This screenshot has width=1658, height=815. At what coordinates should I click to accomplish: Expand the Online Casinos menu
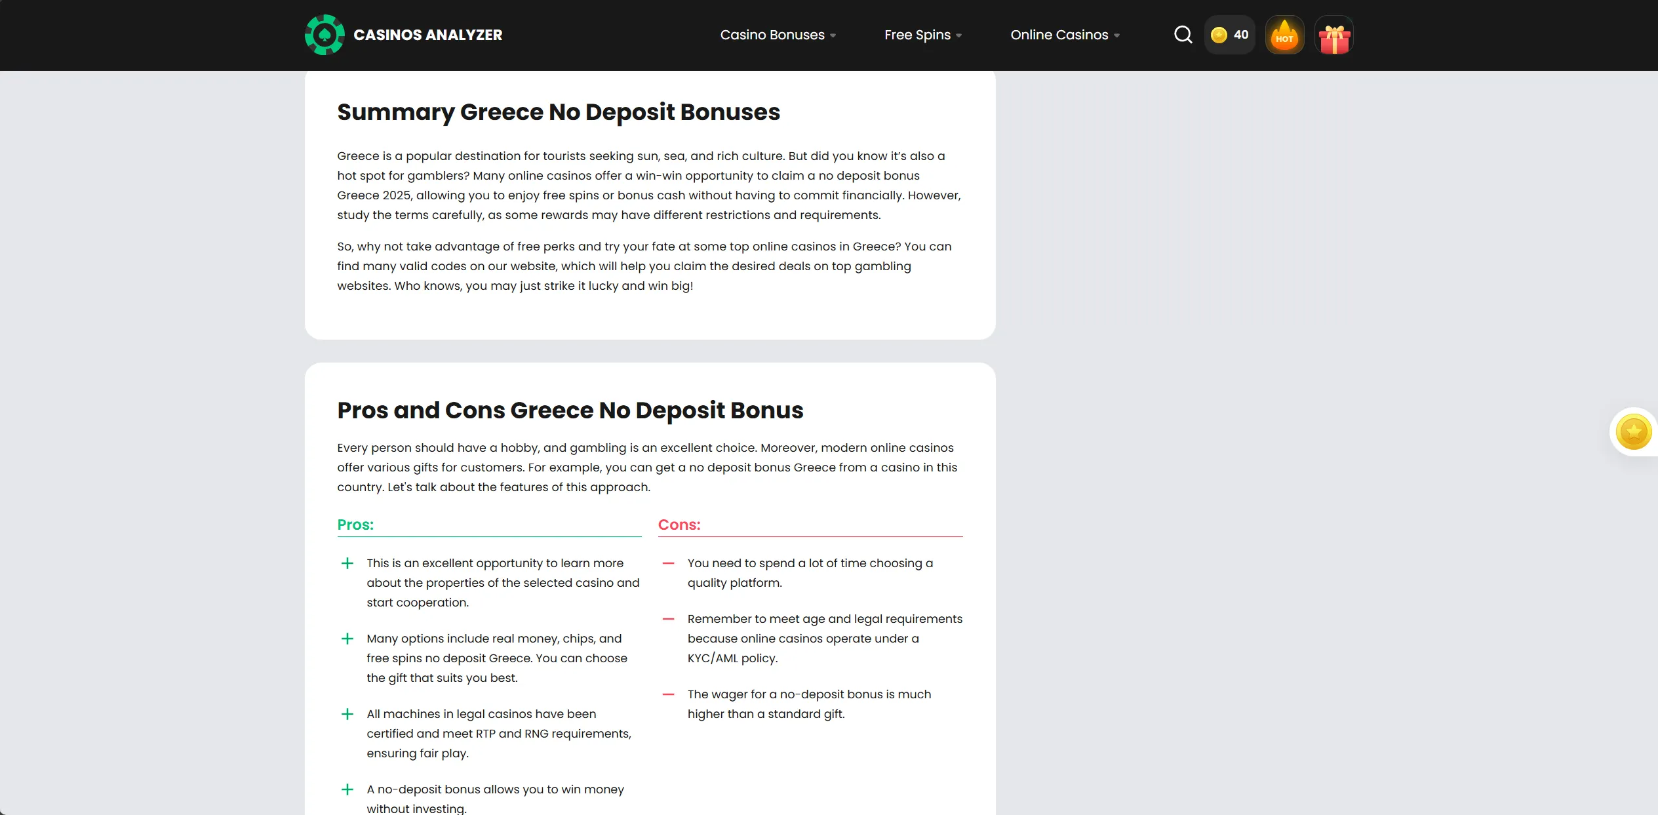click(x=1065, y=35)
